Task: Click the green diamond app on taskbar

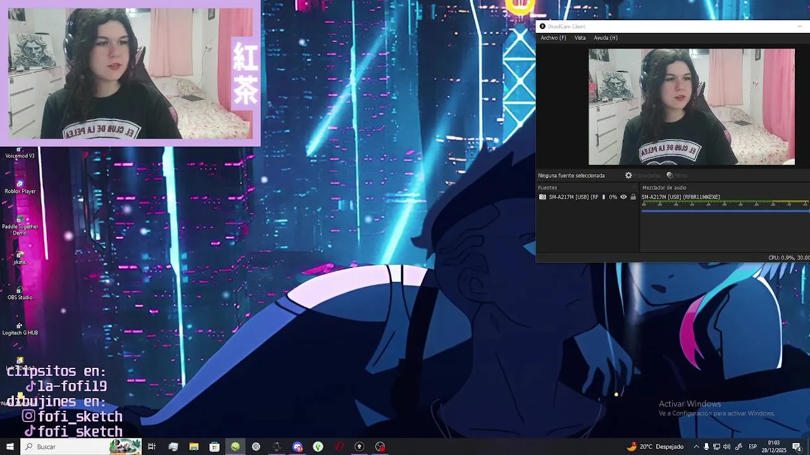Action: coord(318,447)
